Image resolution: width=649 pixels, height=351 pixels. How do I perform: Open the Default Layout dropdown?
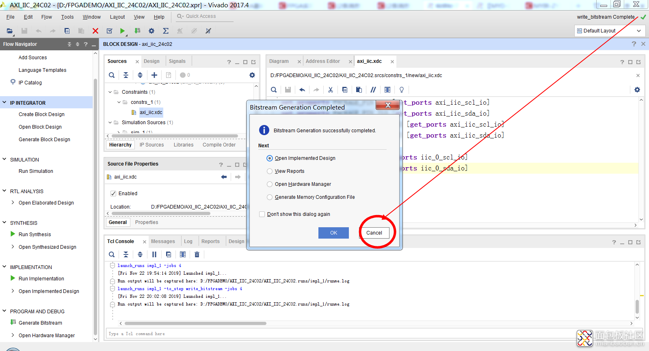(x=609, y=31)
